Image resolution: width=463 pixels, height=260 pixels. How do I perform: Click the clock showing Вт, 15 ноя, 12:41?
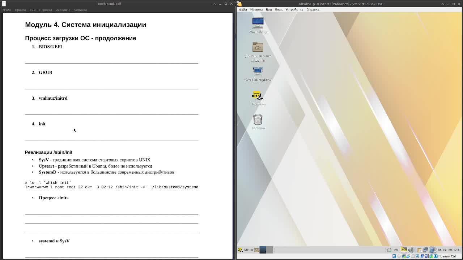(449, 250)
